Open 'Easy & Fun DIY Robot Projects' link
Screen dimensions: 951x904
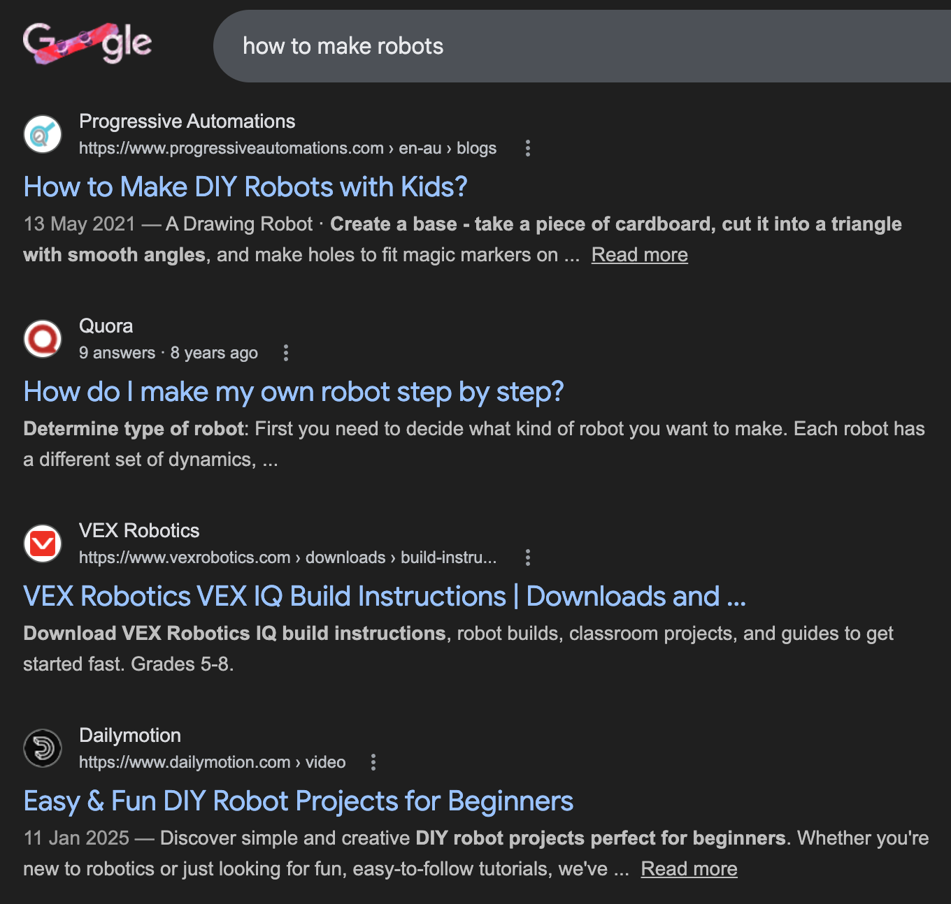click(x=299, y=801)
